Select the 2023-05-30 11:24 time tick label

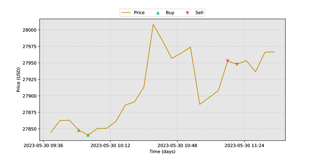[244, 146]
